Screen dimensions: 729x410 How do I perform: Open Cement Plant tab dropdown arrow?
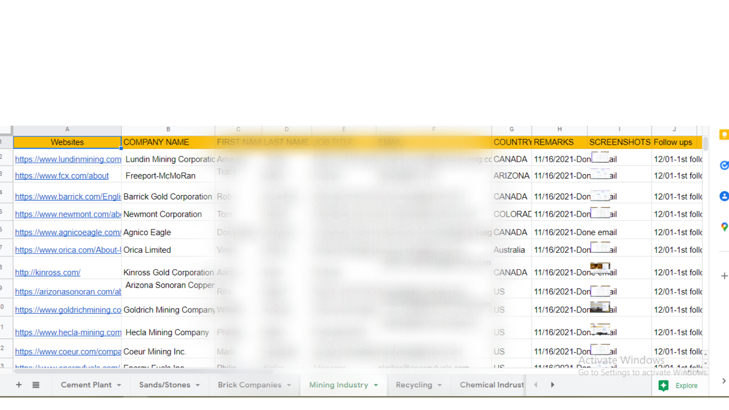click(119, 385)
